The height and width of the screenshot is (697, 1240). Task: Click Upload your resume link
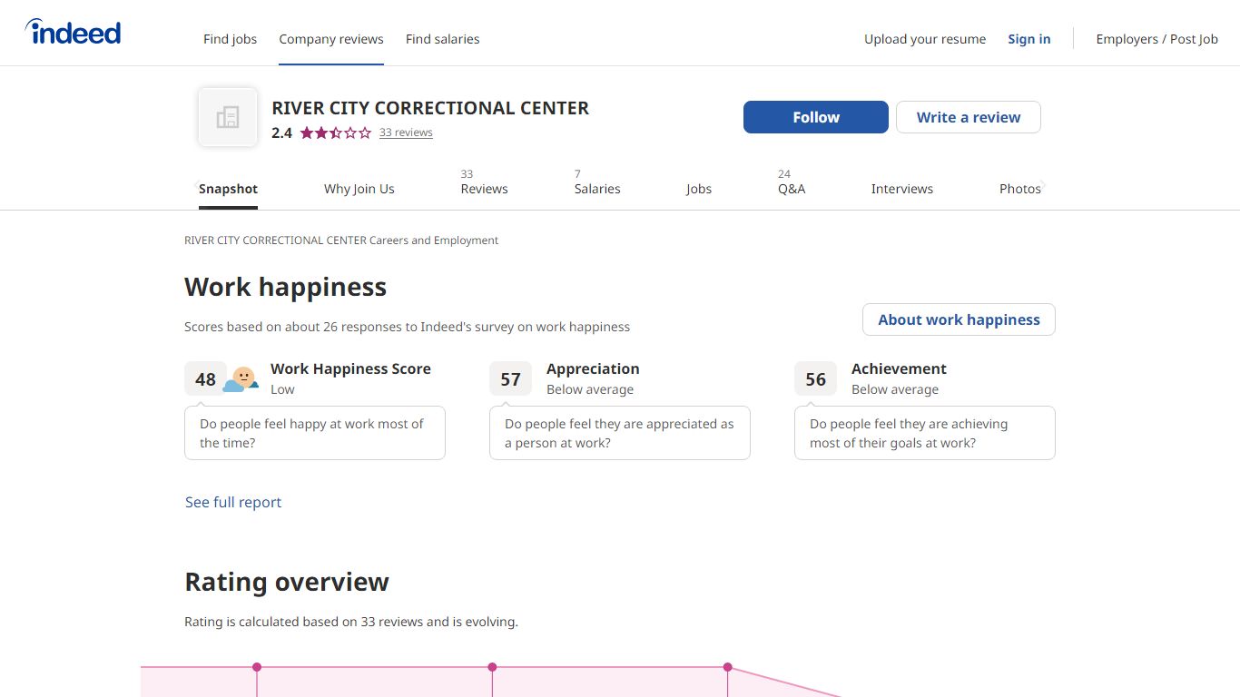[x=925, y=39]
